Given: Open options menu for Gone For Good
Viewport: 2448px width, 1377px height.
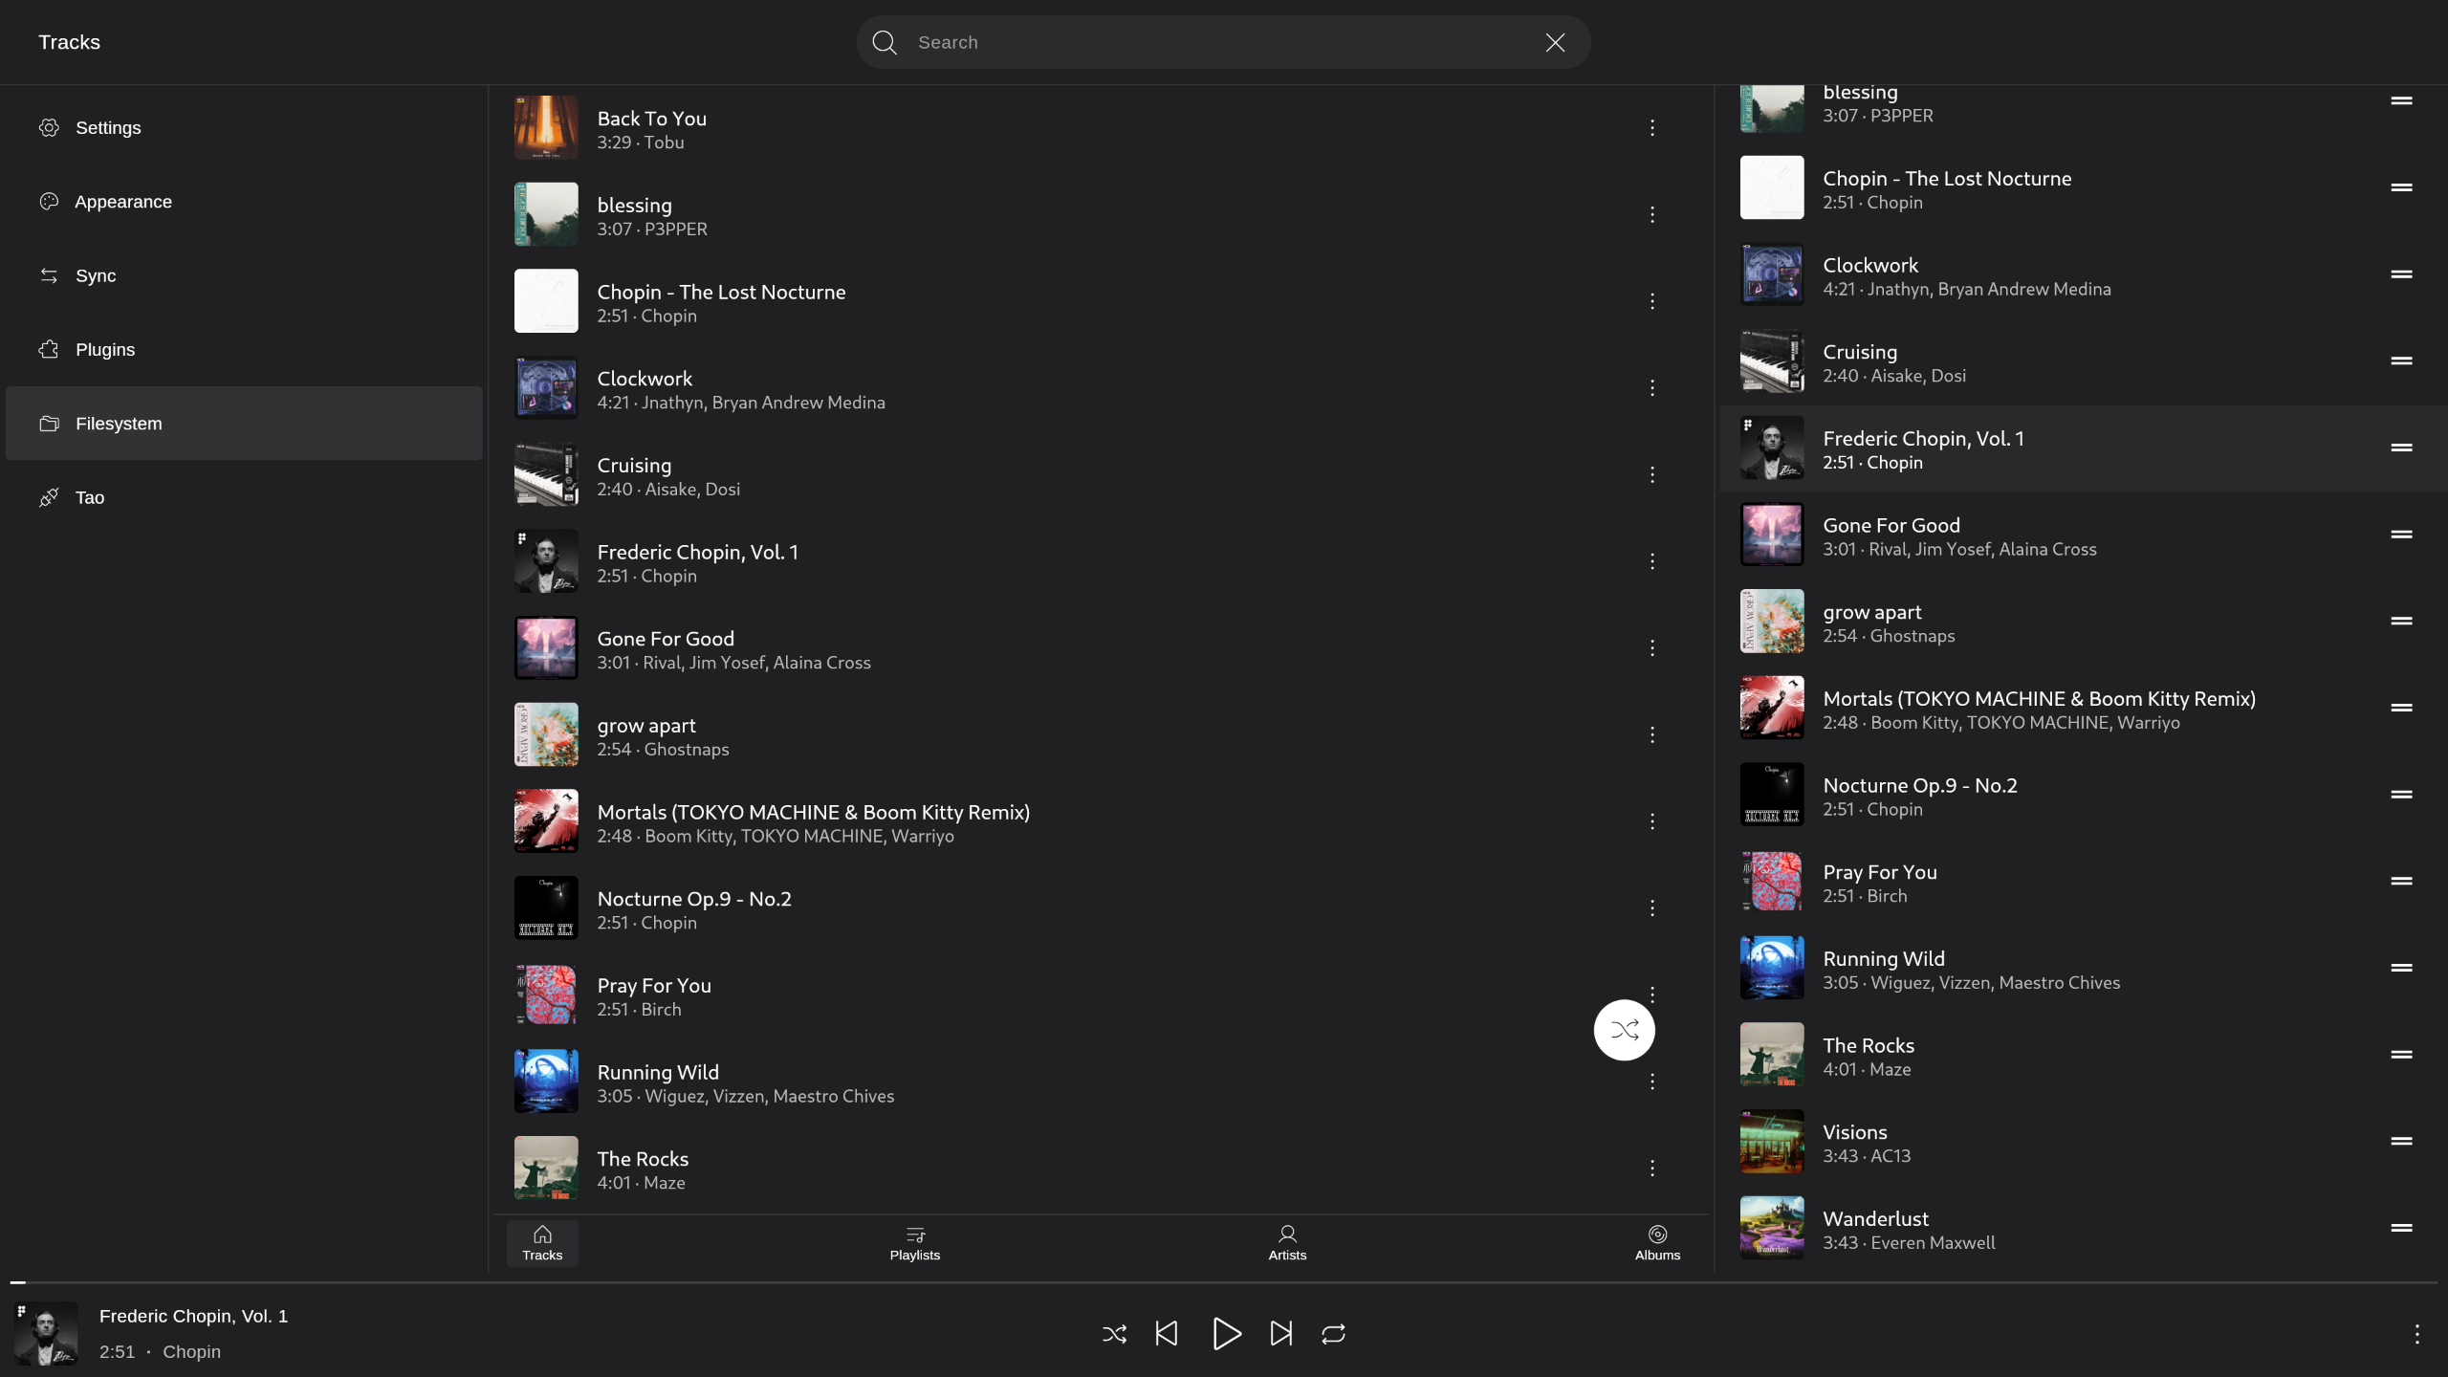Looking at the screenshot, I should point(1651,648).
